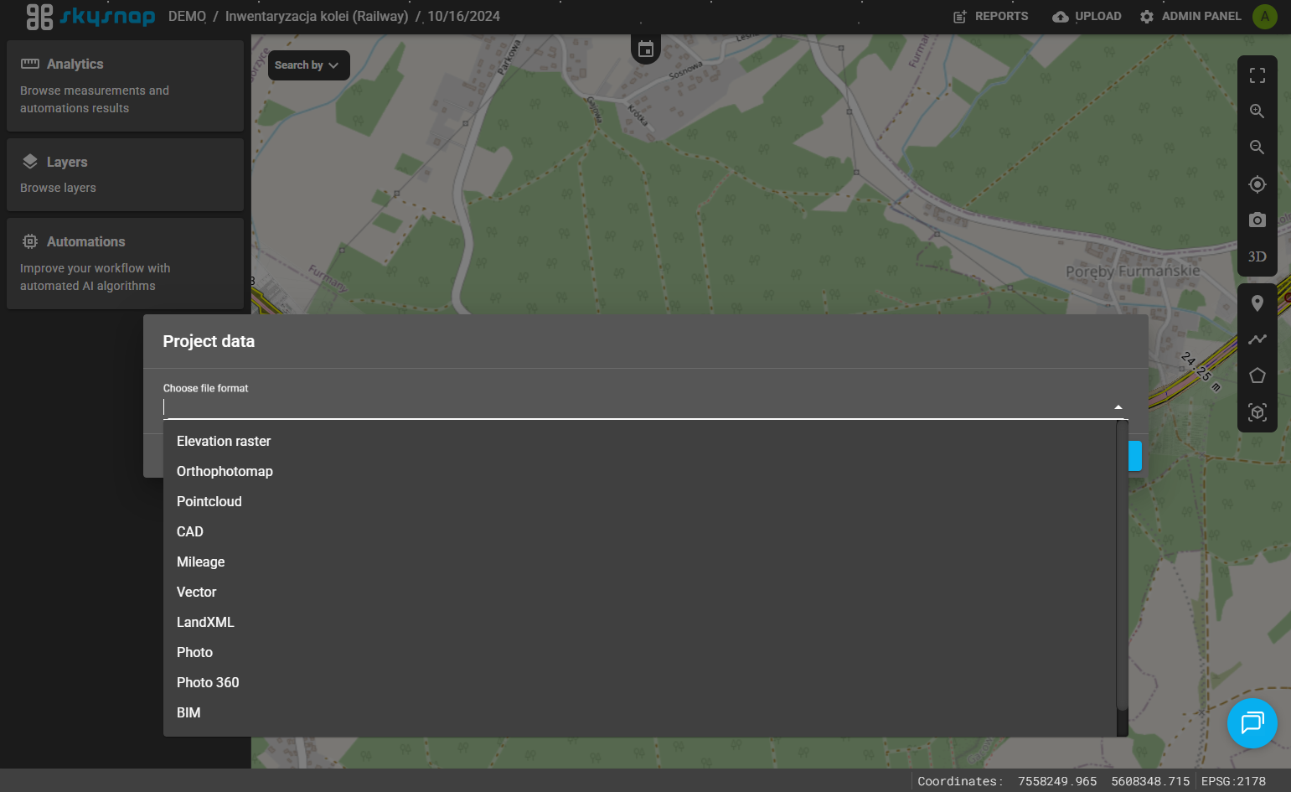Open the Analytics panel

pos(125,85)
